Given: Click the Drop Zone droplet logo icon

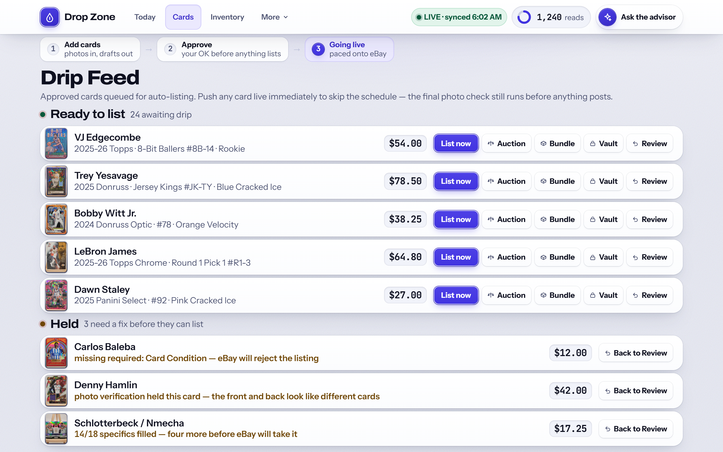Looking at the screenshot, I should pyautogui.click(x=50, y=17).
